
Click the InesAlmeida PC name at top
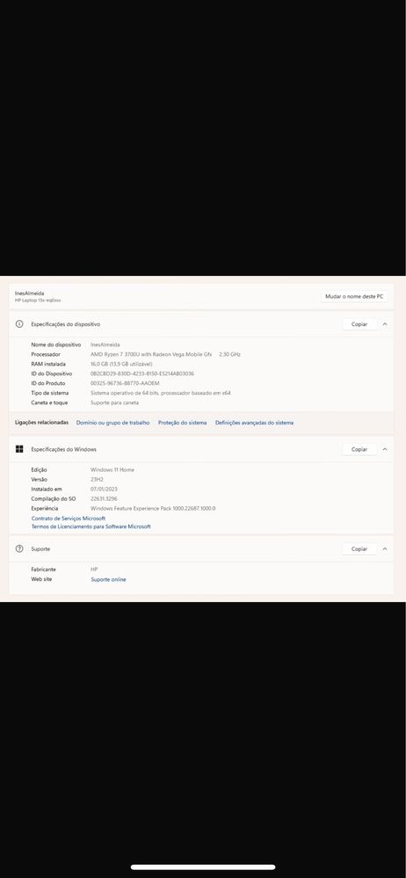click(30, 293)
